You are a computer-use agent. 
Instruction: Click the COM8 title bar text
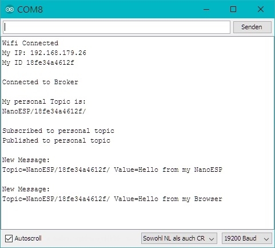[30, 10]
